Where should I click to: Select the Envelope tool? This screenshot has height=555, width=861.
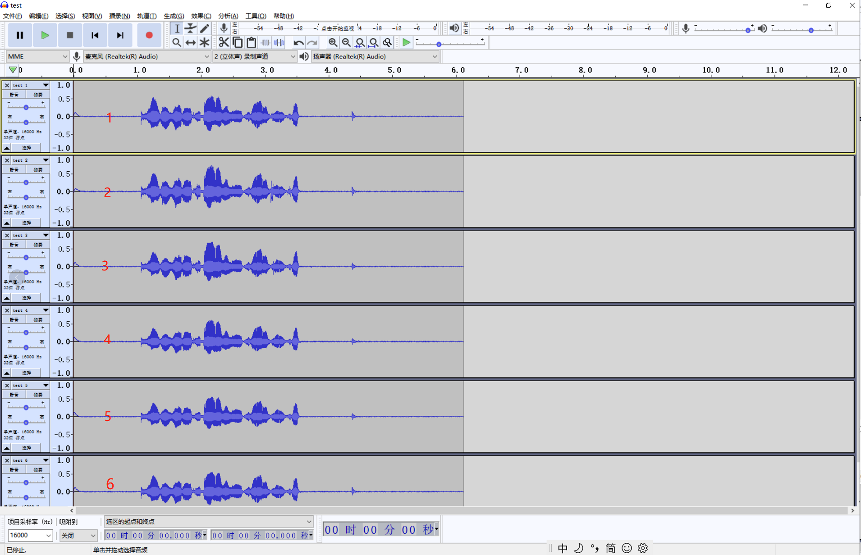click(191, 28)
